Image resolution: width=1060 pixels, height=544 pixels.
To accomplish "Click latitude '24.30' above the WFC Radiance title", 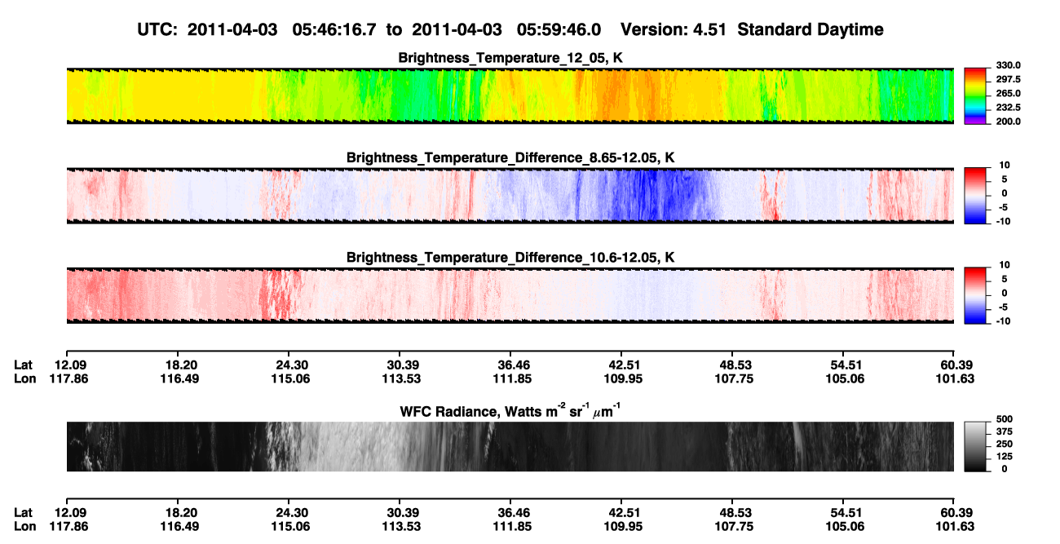I will (x=292, y=365).
